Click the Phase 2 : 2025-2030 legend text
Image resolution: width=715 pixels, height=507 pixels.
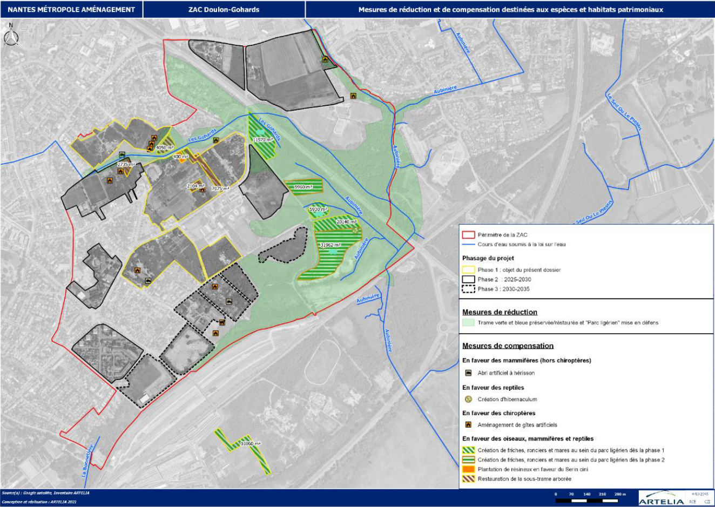tap(504, 279)
